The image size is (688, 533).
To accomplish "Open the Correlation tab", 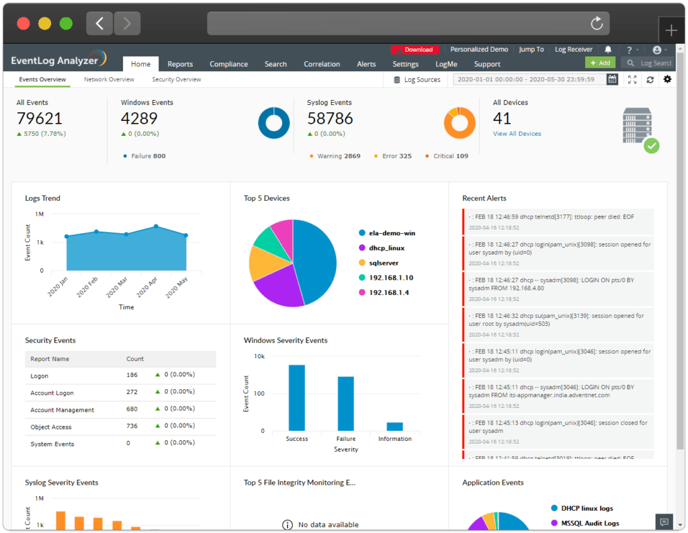I will click(322, 64).
